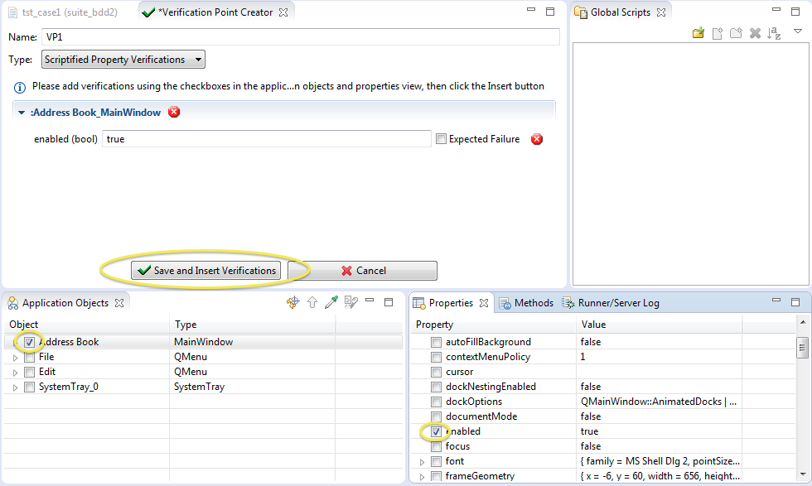This screenshot has width=812, height=486.
Task: Delete the enabled (bool) verification row
Action: pyautogui.click(x=537, y=139)
